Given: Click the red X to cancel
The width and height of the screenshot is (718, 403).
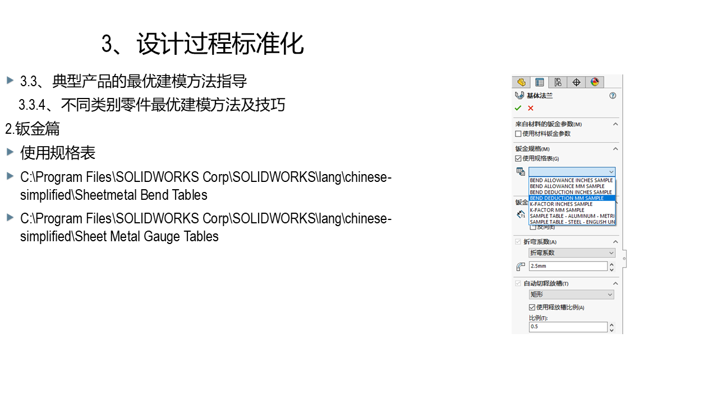Looking at the screenshot, I should point(531,108).
